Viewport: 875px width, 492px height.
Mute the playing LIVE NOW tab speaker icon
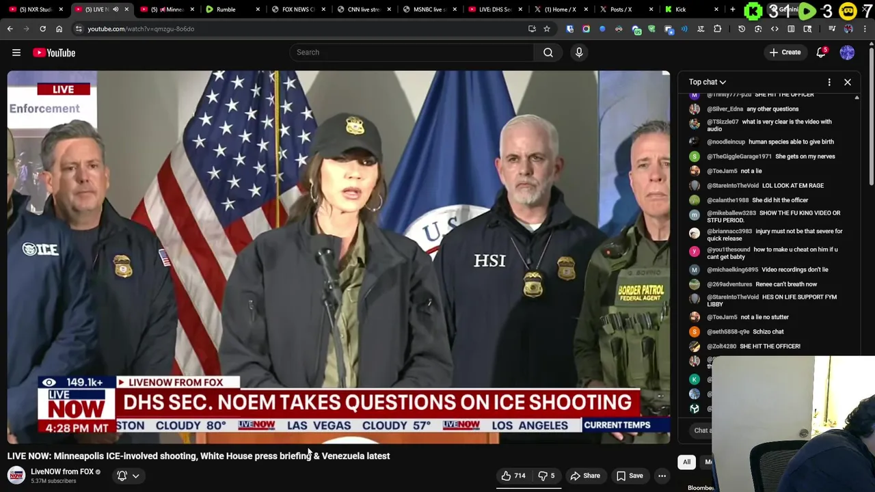coord(116,10)
